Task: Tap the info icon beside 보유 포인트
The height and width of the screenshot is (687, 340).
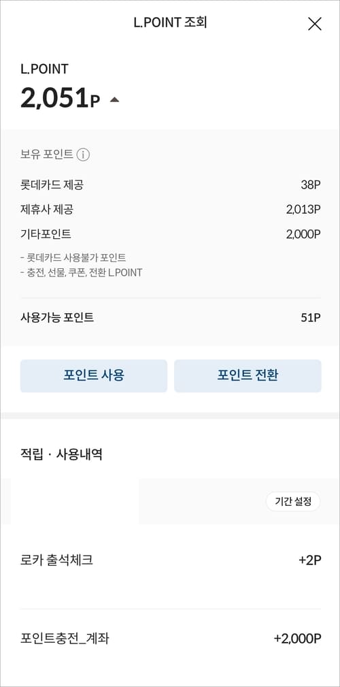Action: click(83, 155)
